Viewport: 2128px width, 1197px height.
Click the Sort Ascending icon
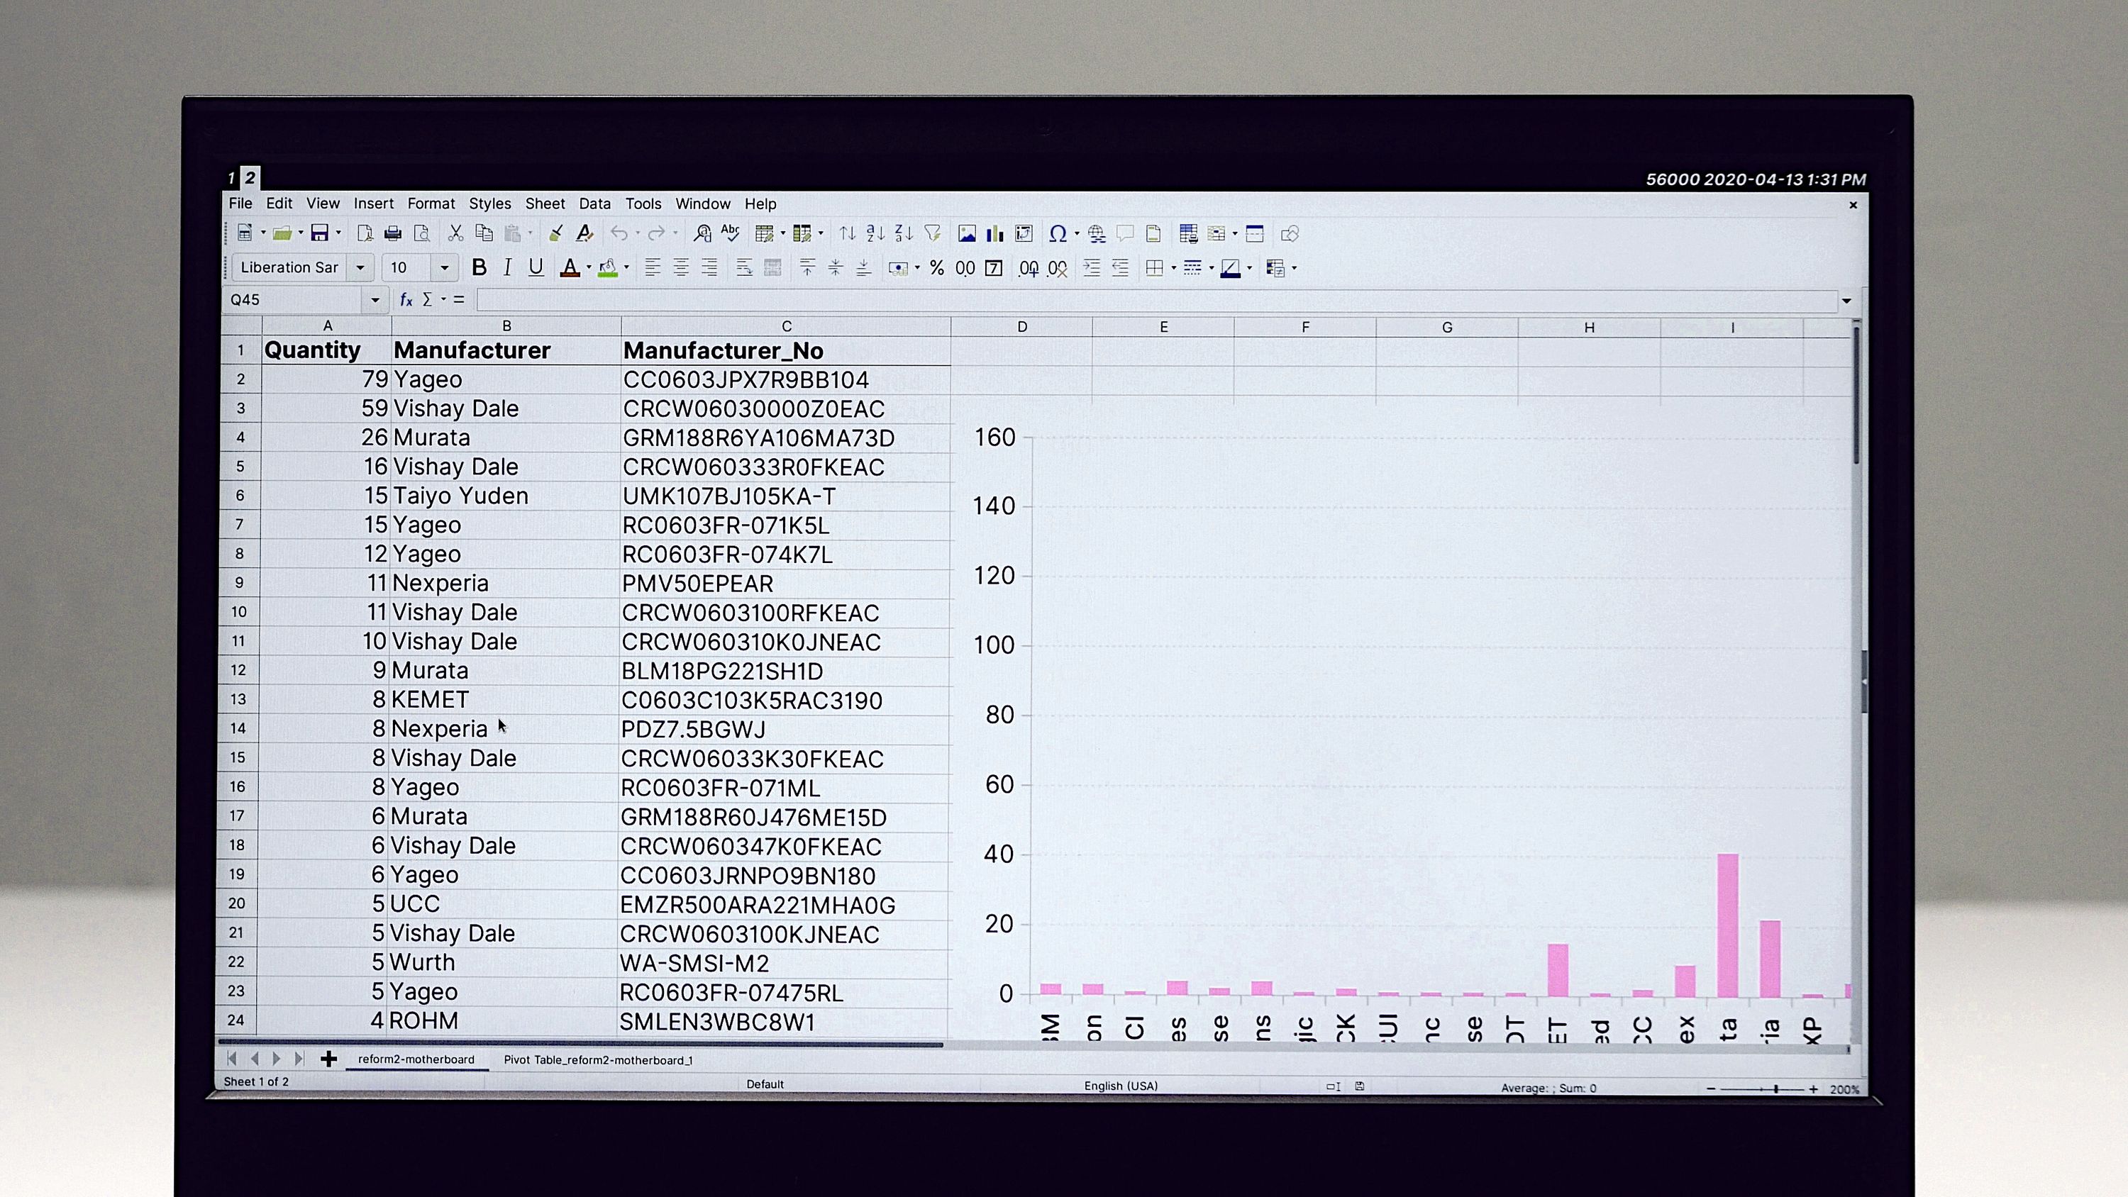tap(875, 234)
